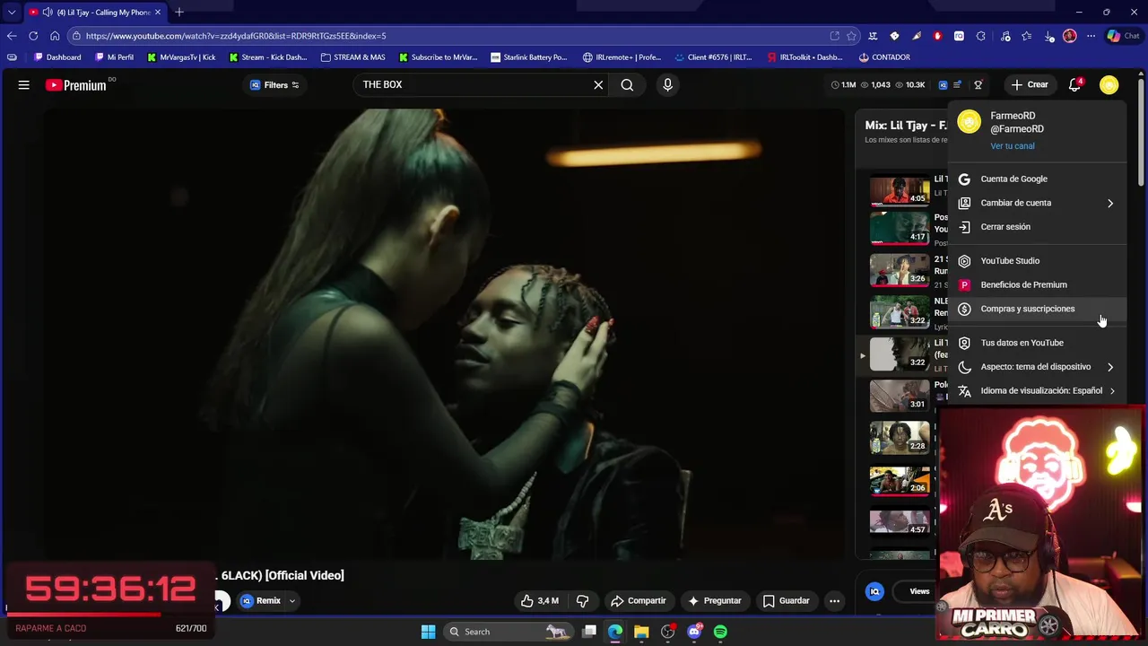Open the vidIQ Filters dropdown
The image size is (1148, 646).
[x=274, y=85]
